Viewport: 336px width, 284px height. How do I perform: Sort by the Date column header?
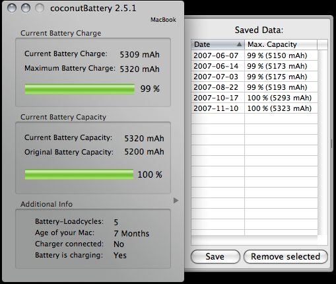pyautogui.click(x=218, y=44)
